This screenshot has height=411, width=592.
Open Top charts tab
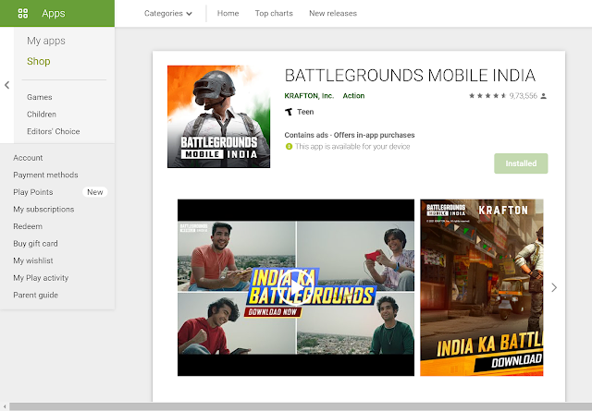tap(274, 13)
